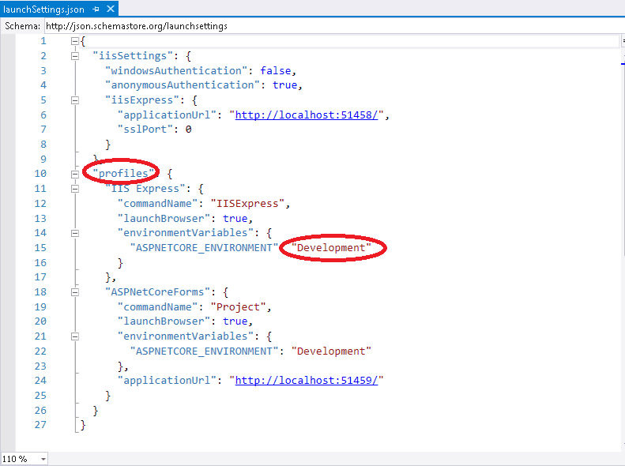
Task: Collapse the iisSettings block
Action: 74,56
